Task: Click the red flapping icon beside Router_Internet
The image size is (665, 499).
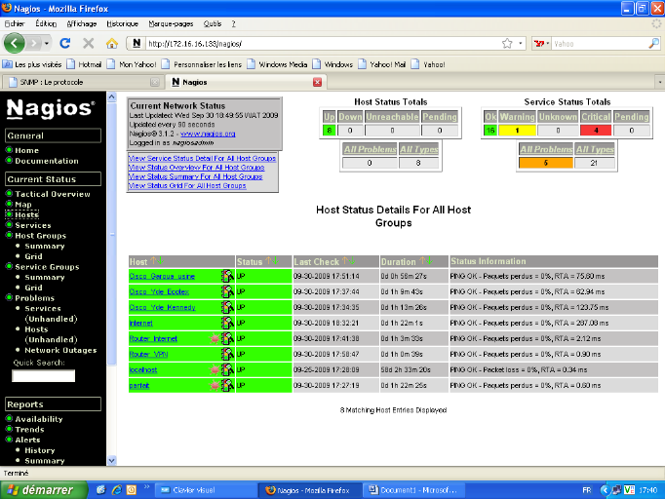Action: (214, 338)
